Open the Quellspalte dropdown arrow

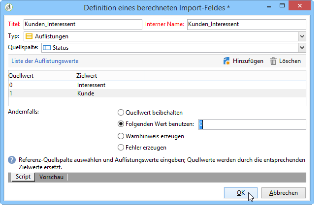tap(302, 48)
